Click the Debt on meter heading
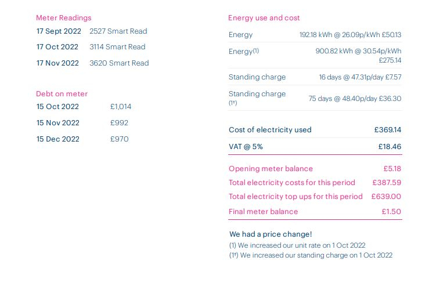This screenshot has height=297, width=436. pos(62,93)
